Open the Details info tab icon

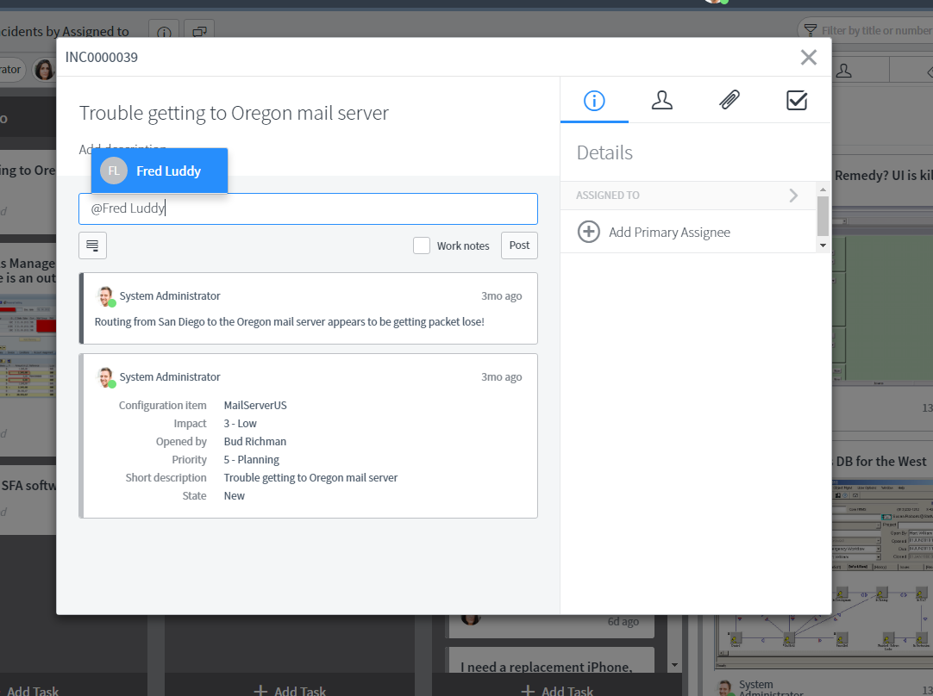(x=594, y=101)
